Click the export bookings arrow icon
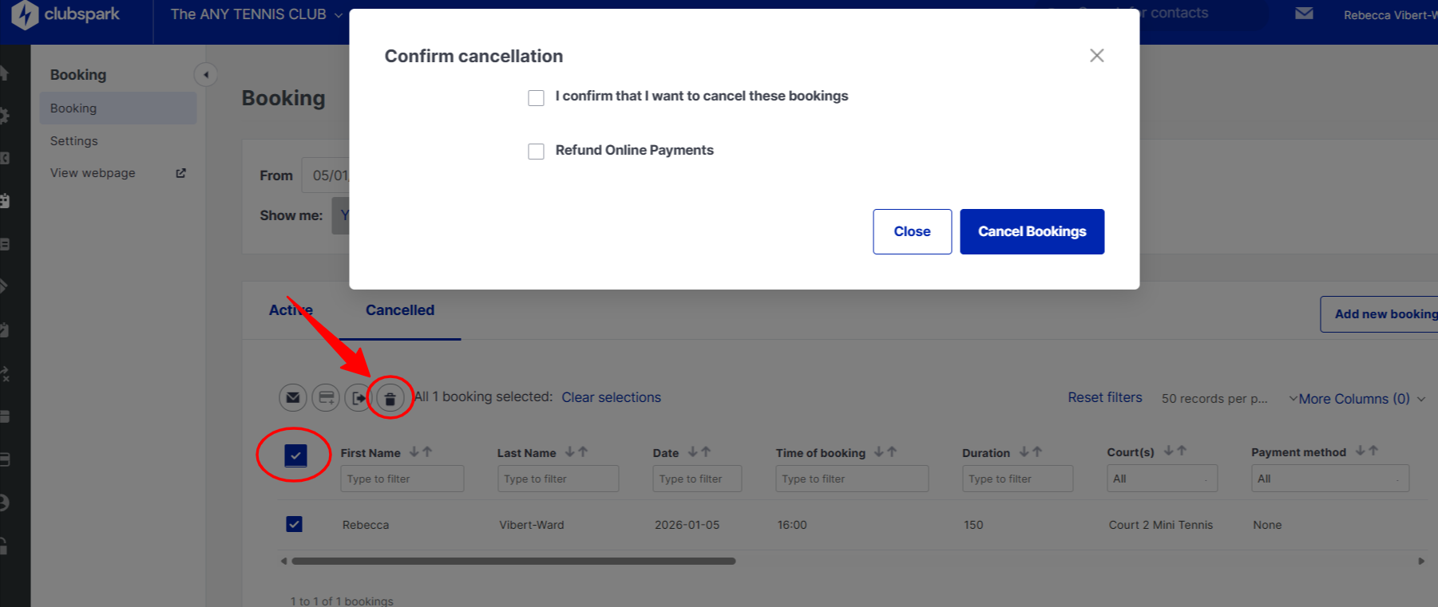Viewport: 1438px width, 607px height. point(358,397)
